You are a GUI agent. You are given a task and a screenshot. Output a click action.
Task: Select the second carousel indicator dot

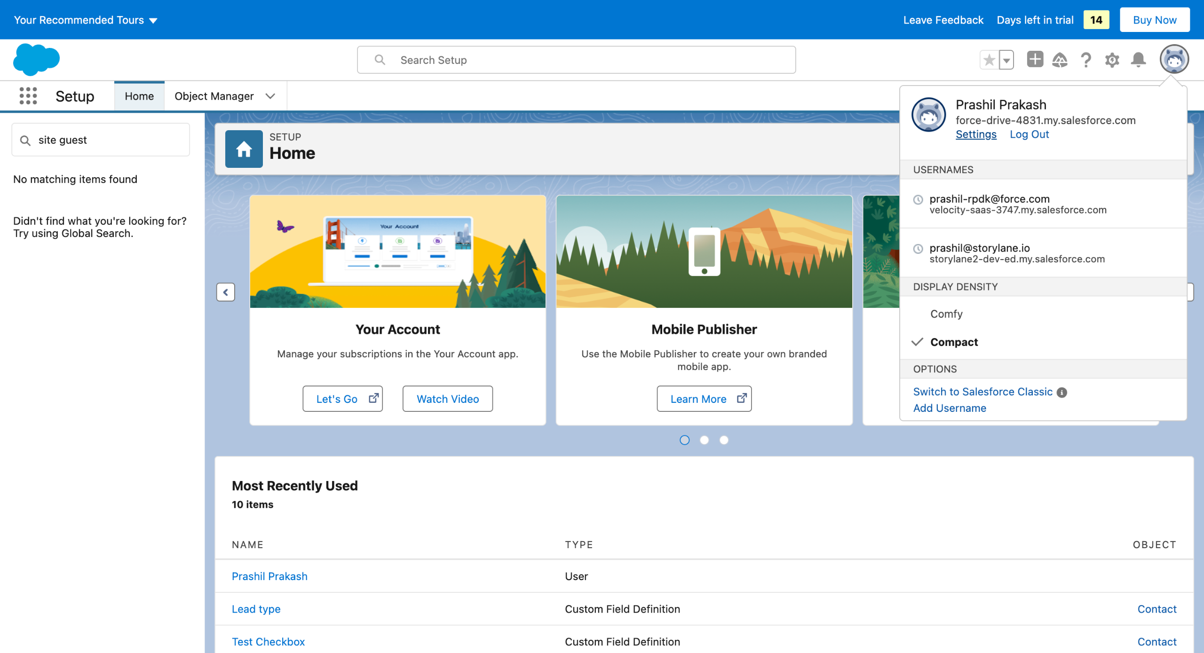pyautogui.click(x=705, y=440)
